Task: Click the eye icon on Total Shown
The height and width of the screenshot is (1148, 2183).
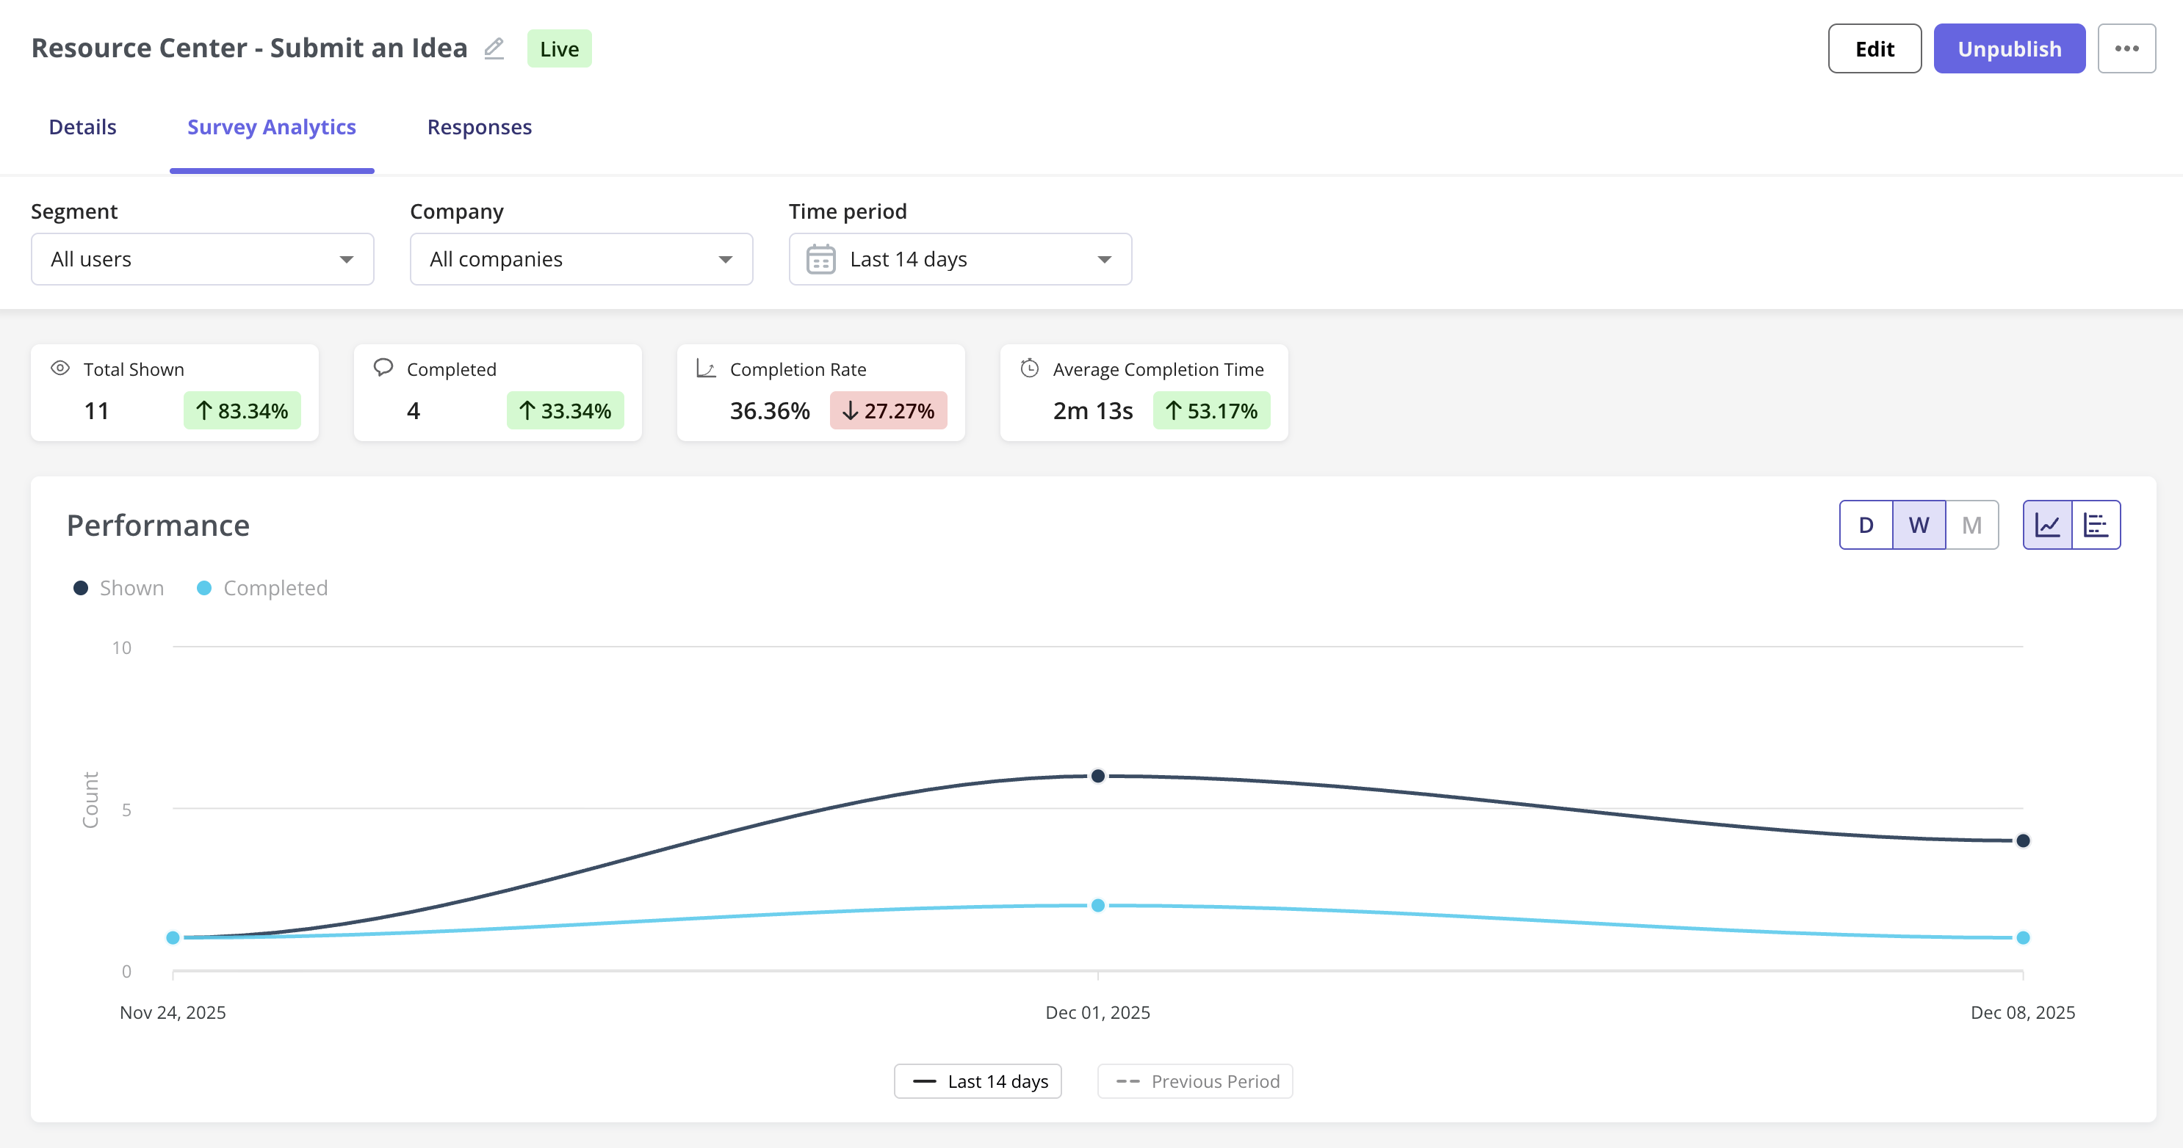Action: point(60,368)
